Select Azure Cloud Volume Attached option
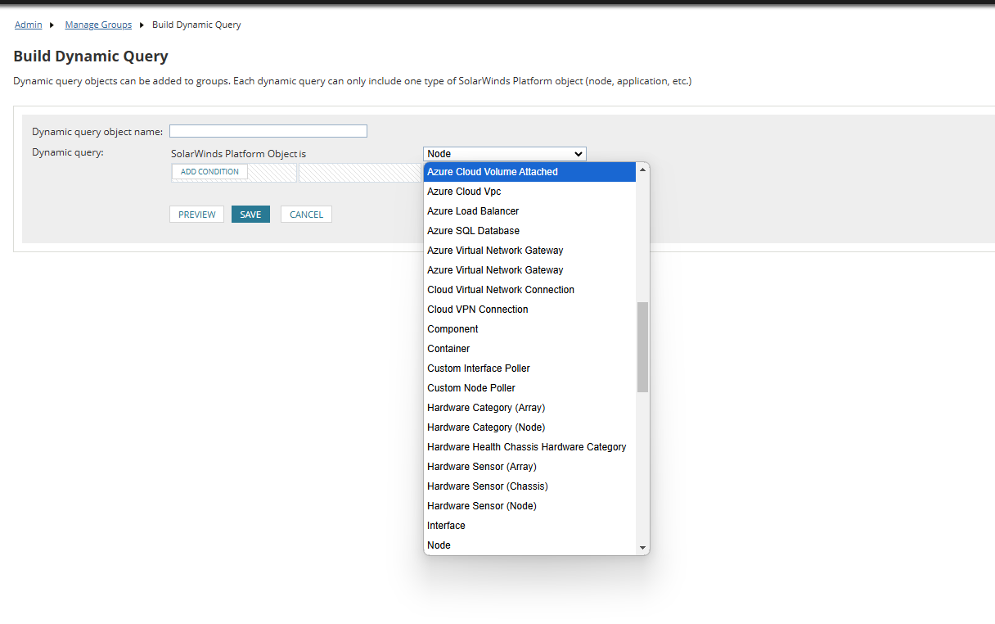The height and width of the screenshot is (624, 995). click(529, 172)
